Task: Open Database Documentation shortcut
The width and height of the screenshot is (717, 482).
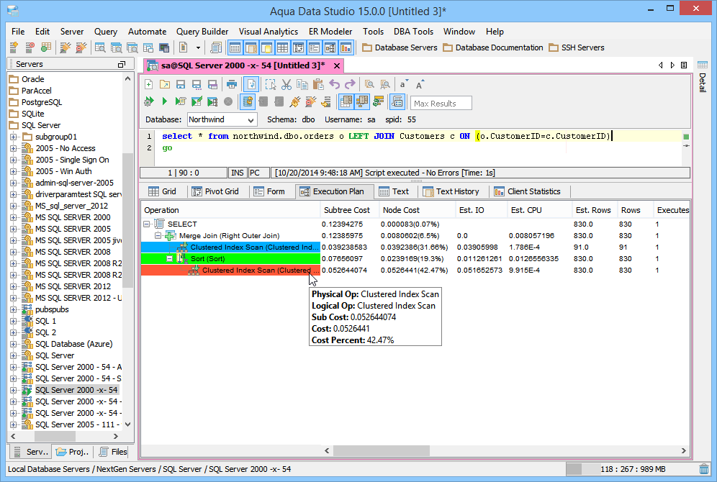Action: (x=493, y=47)
